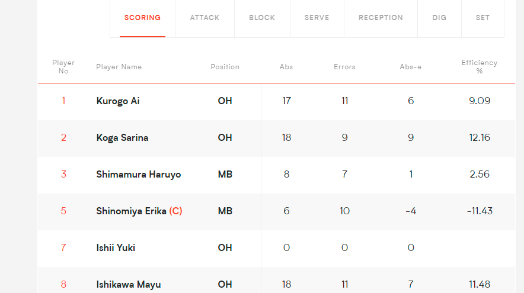This screenshot has width=524, height=293.
Task: Select the Serve tab
Action: 317,18
